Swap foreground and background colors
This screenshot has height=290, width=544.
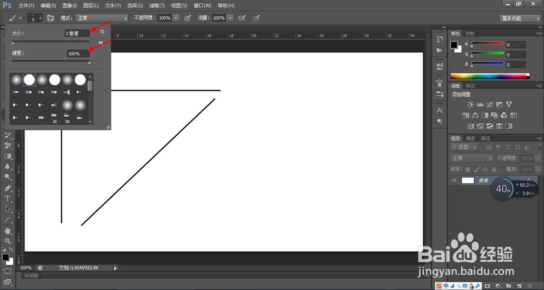pyautogui.click(x=10, y=249)
